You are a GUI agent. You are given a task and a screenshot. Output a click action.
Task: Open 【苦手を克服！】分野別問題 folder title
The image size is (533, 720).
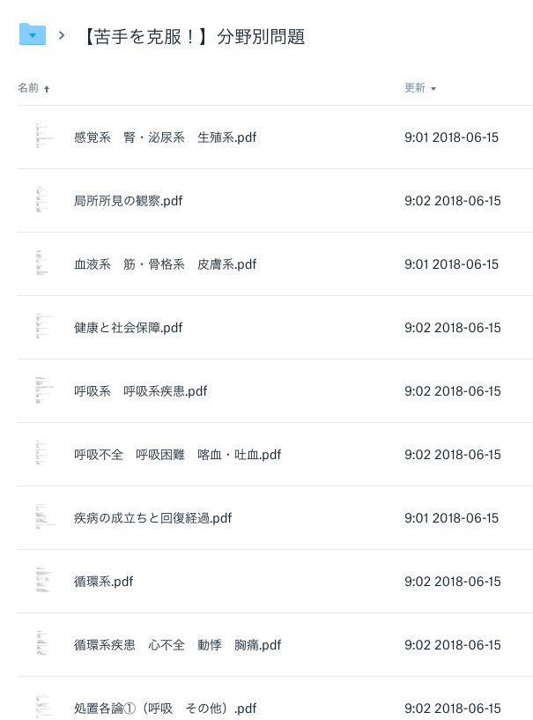pos(193,36)
